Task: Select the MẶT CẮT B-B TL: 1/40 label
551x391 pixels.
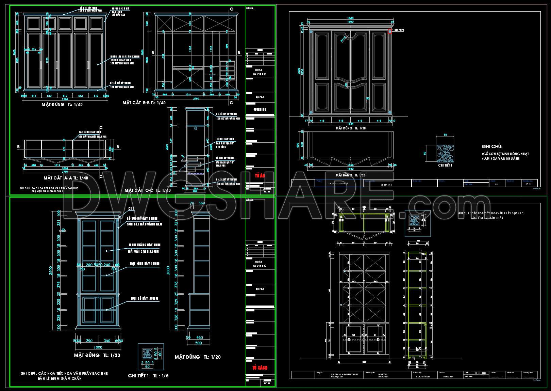Action: [x=144, y=103]
